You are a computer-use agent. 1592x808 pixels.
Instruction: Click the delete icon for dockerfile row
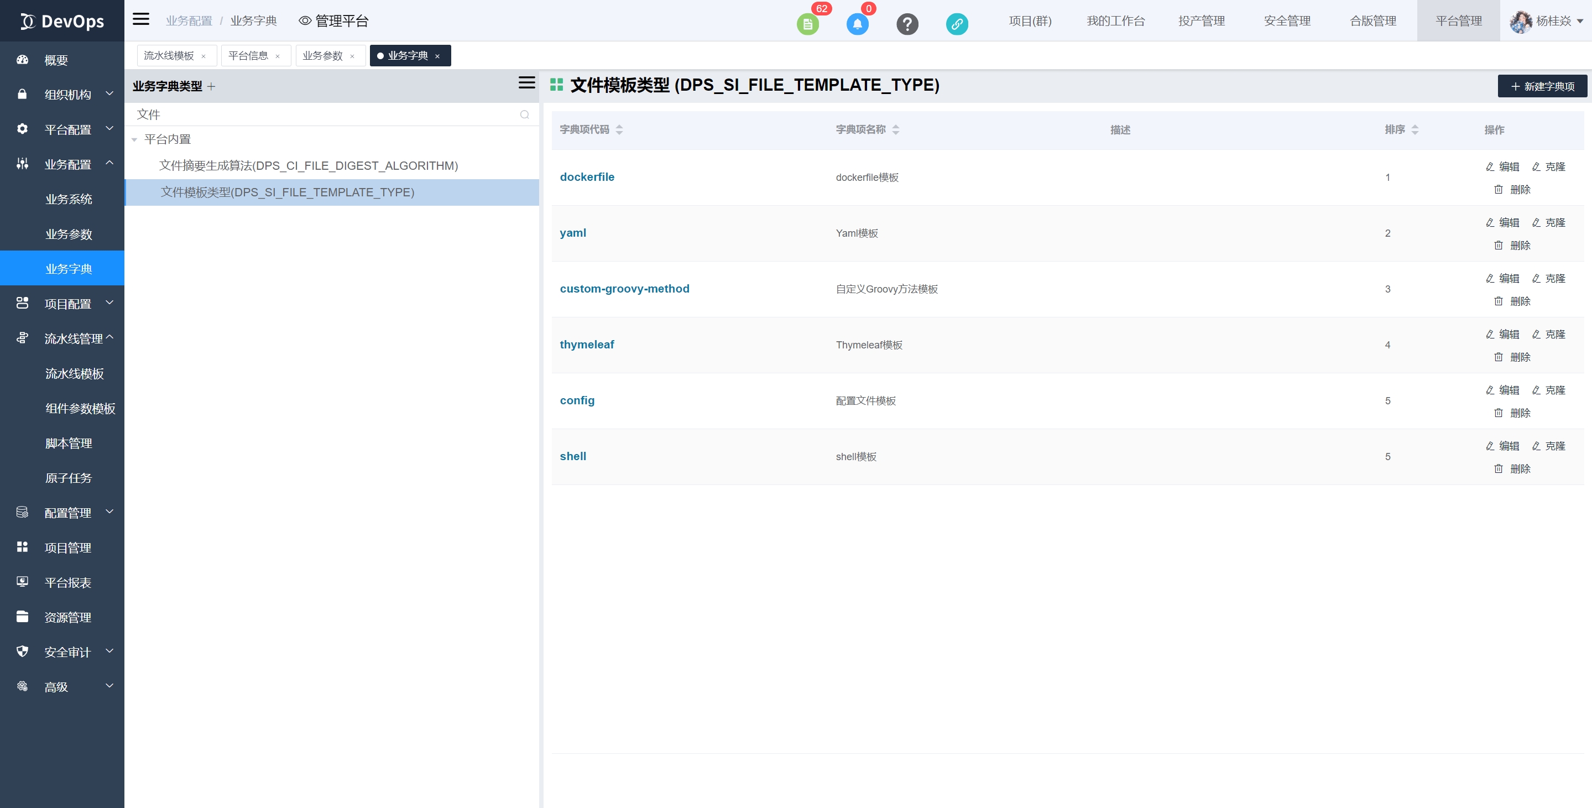[1498, 190]
